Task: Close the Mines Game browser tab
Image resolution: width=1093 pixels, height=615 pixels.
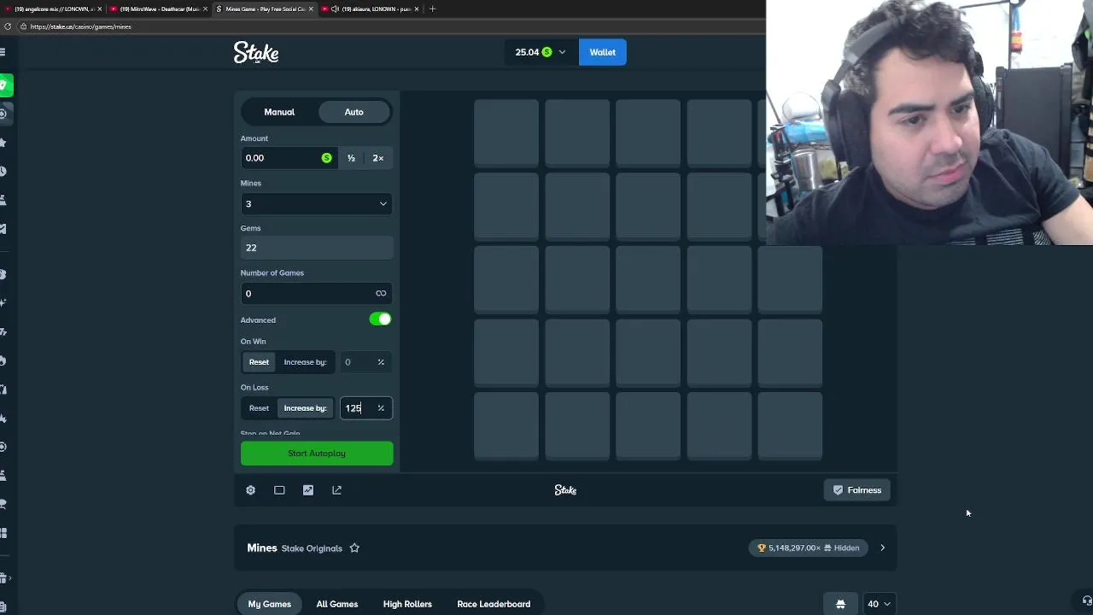Action: tap(311, 9)
